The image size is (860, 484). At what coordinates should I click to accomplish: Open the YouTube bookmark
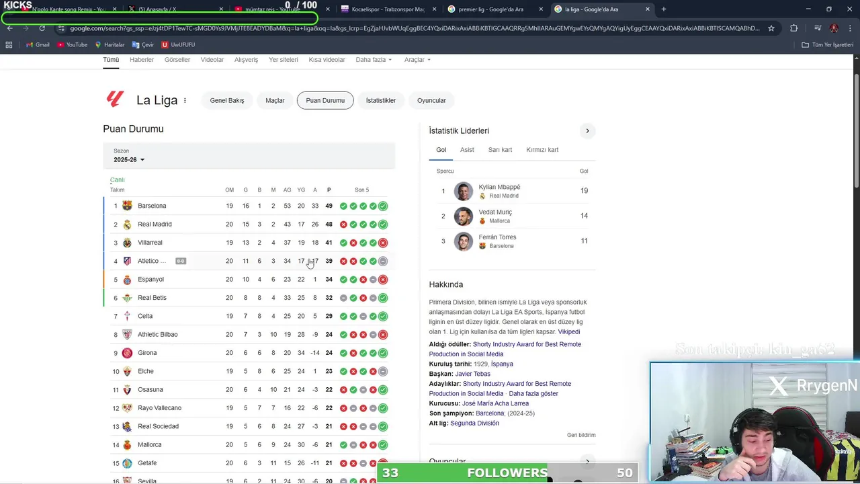[x=73, y=44]
